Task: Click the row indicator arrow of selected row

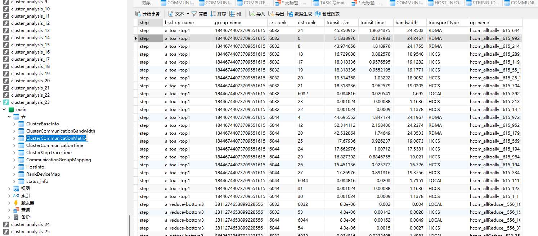Action: pyautogui.click(x=135, y=38)
